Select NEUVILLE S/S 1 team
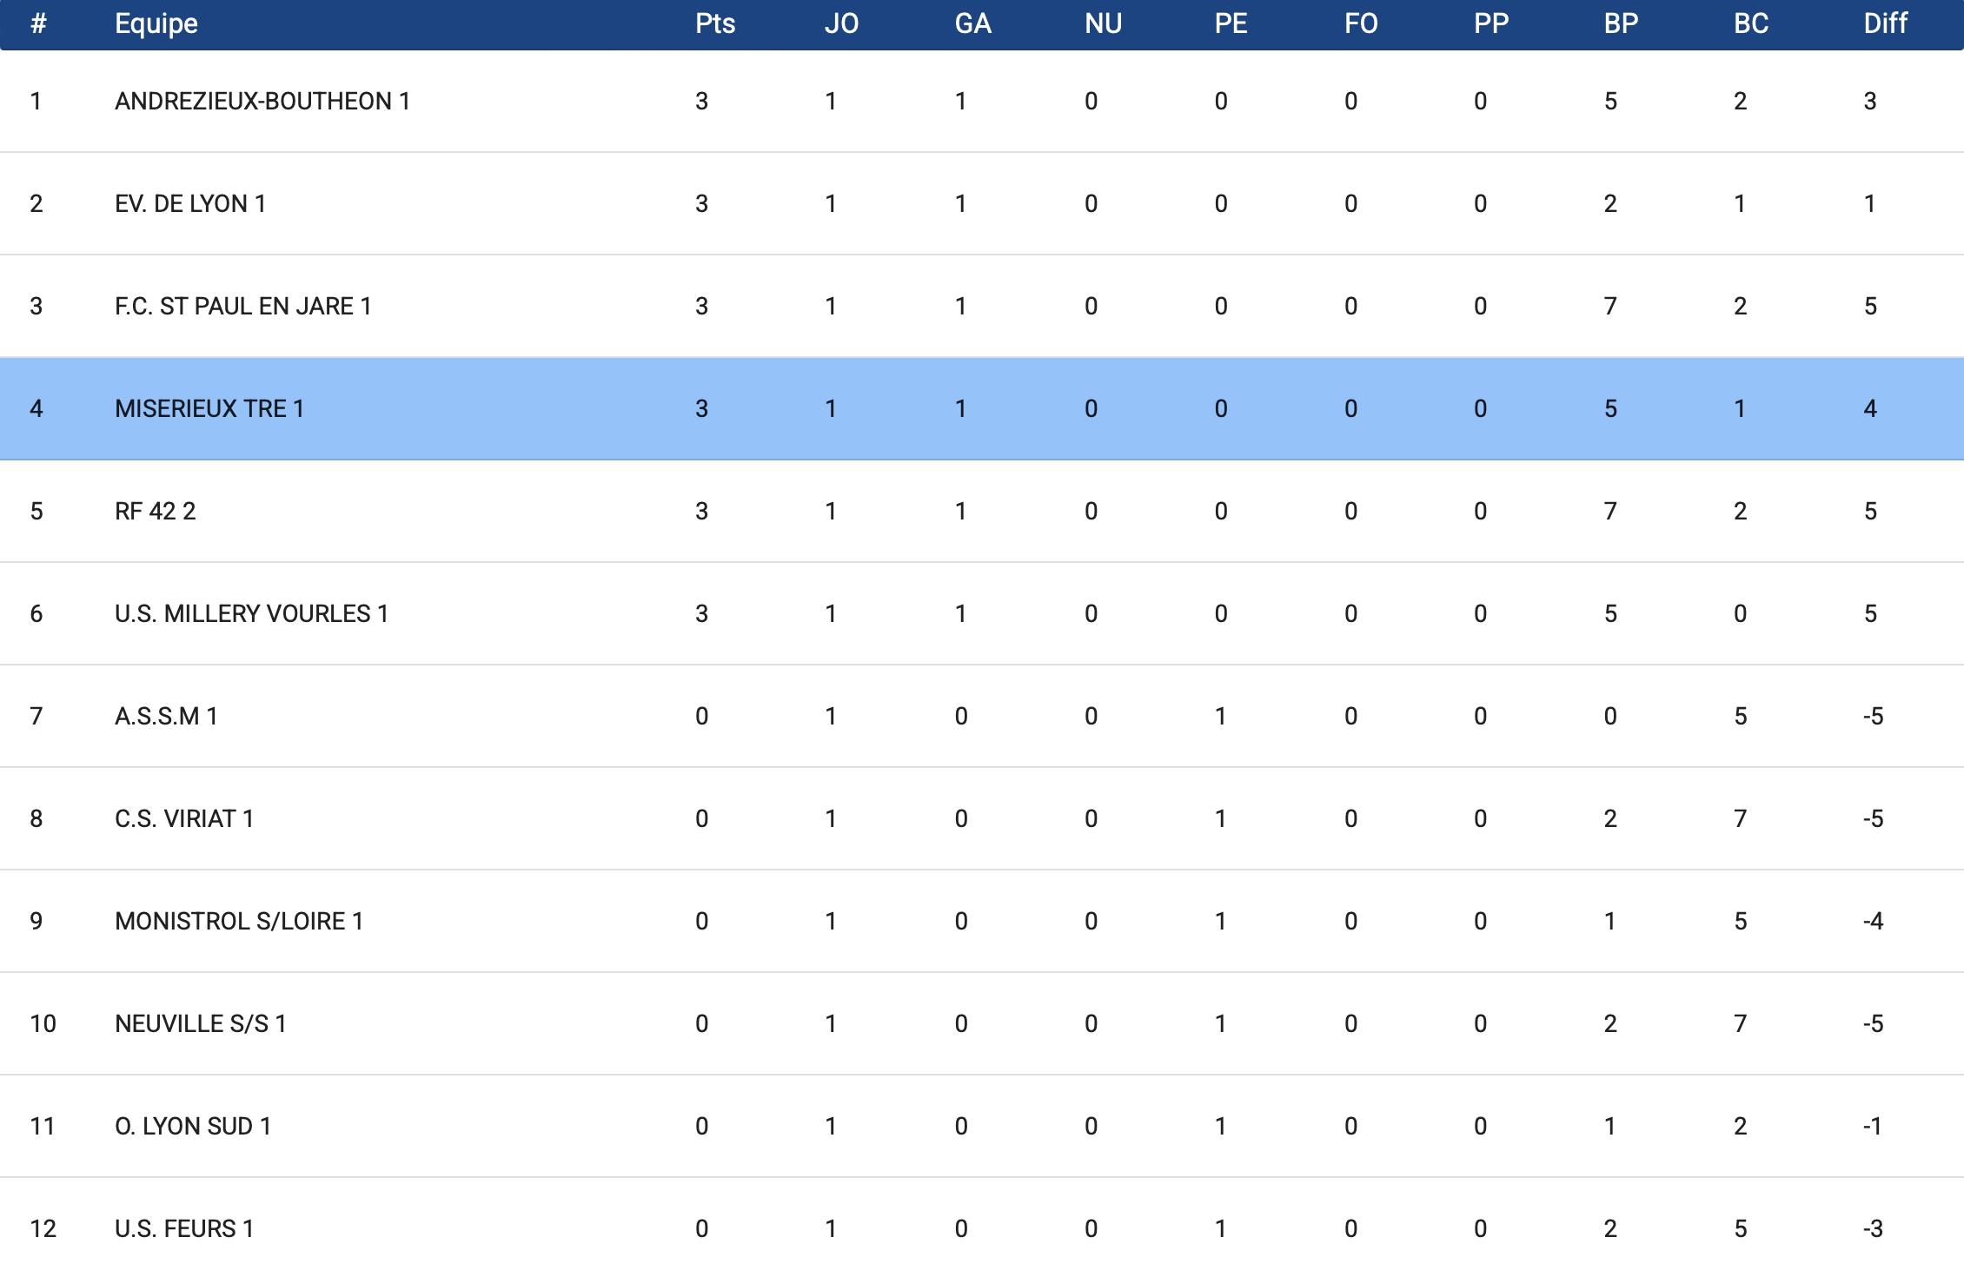1964x1277 pixels. point(201,1024)
